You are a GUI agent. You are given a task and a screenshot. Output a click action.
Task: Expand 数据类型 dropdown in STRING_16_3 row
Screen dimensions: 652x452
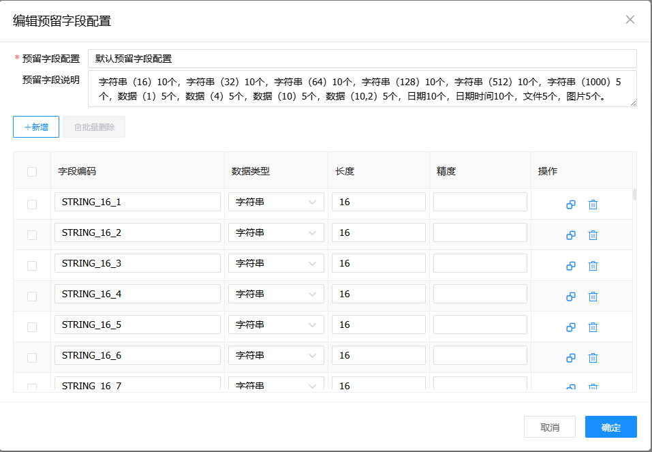click(x=276, y=264)
